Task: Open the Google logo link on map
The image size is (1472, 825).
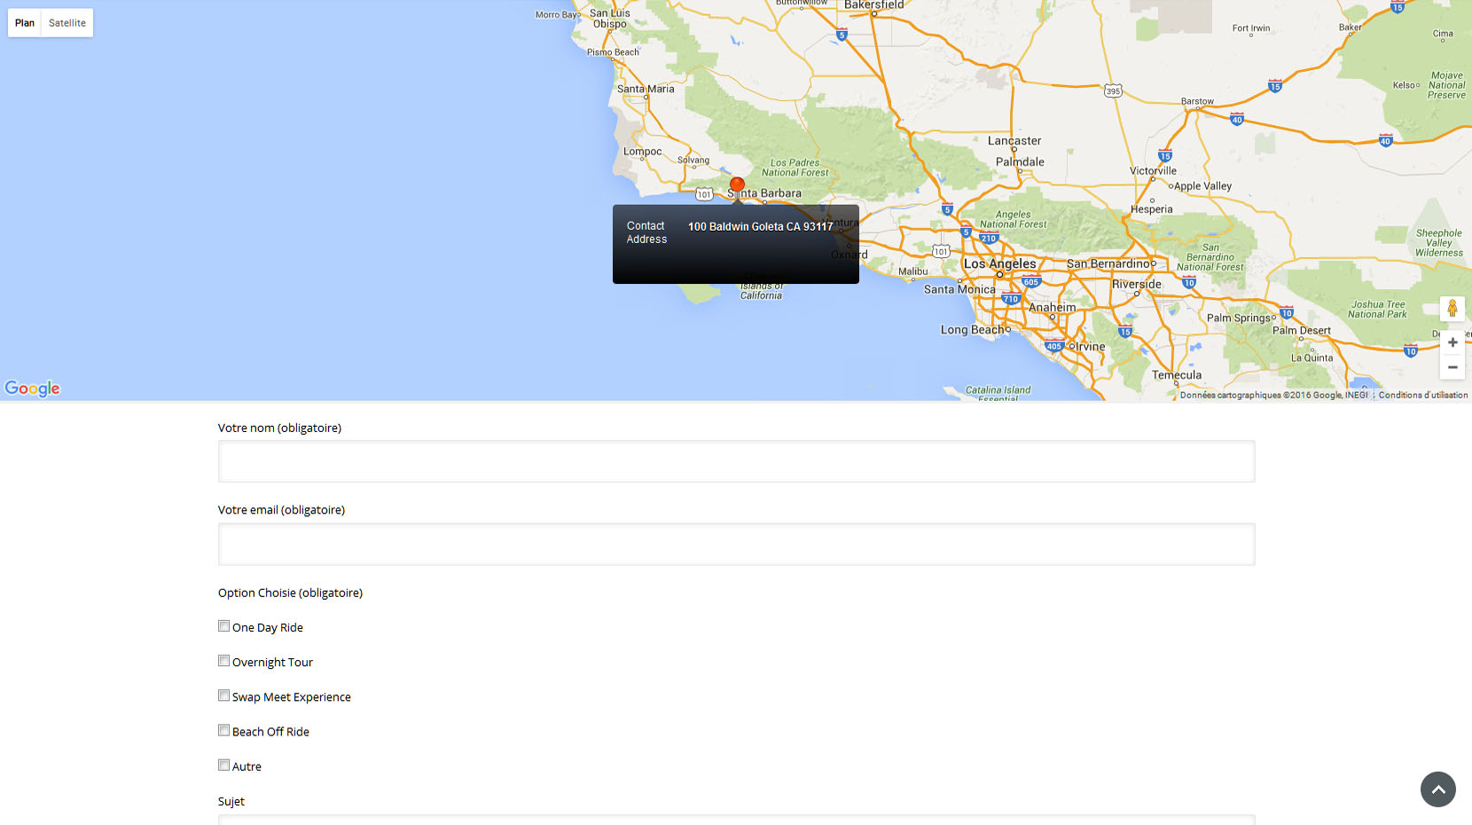Action: pyautogui.click(x=33, y=389)
